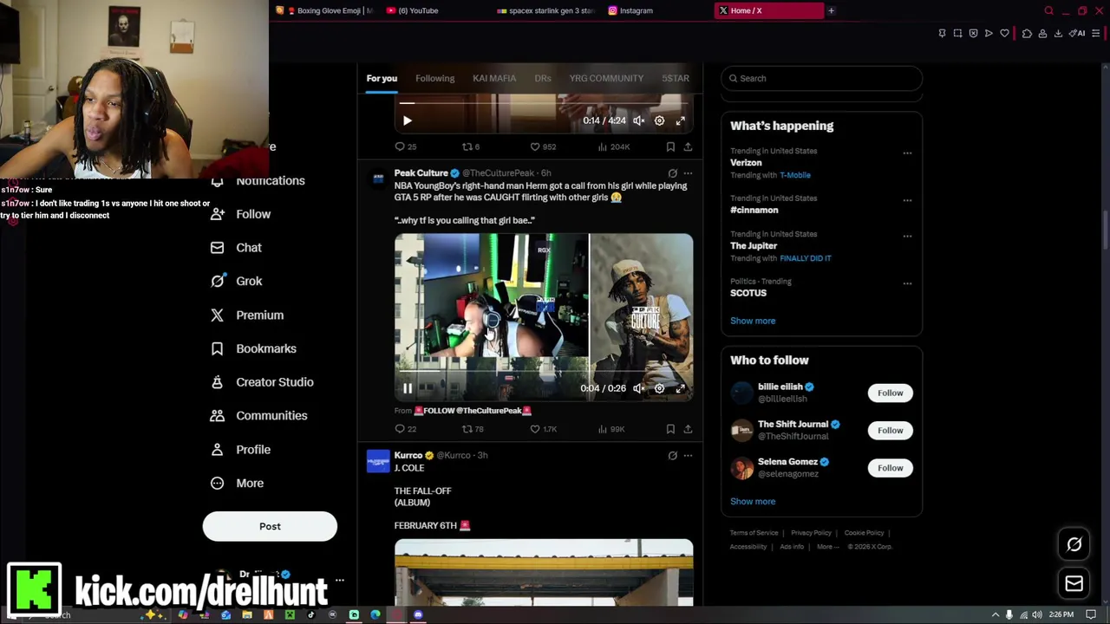The width and height of the screenshot is (1110, 624).
Task: Open a new browser tab
Action: click(x=831, y=10)
